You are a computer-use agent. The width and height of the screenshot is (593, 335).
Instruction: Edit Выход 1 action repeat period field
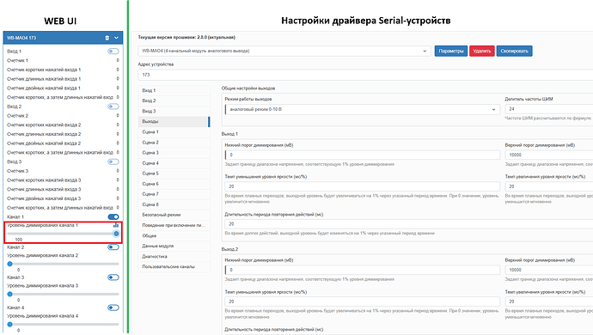pos(409,224)
